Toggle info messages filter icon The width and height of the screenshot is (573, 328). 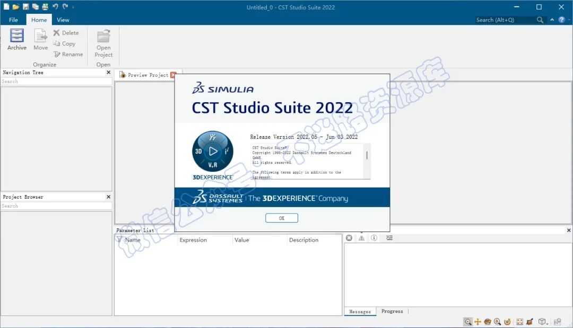374,238
